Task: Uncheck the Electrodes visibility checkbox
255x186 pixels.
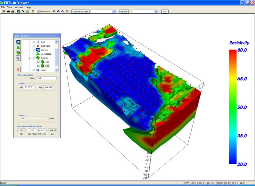Action: [34, 46]
